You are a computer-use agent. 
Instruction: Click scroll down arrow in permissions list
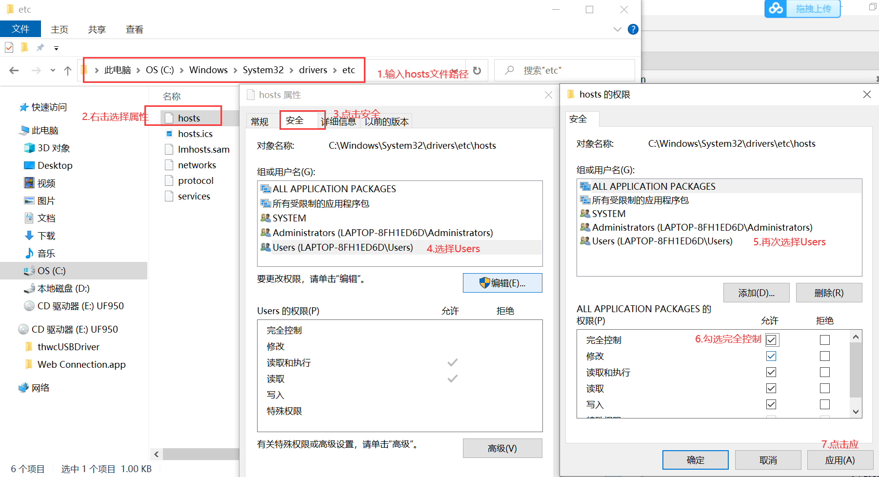(x=856, y=412)
